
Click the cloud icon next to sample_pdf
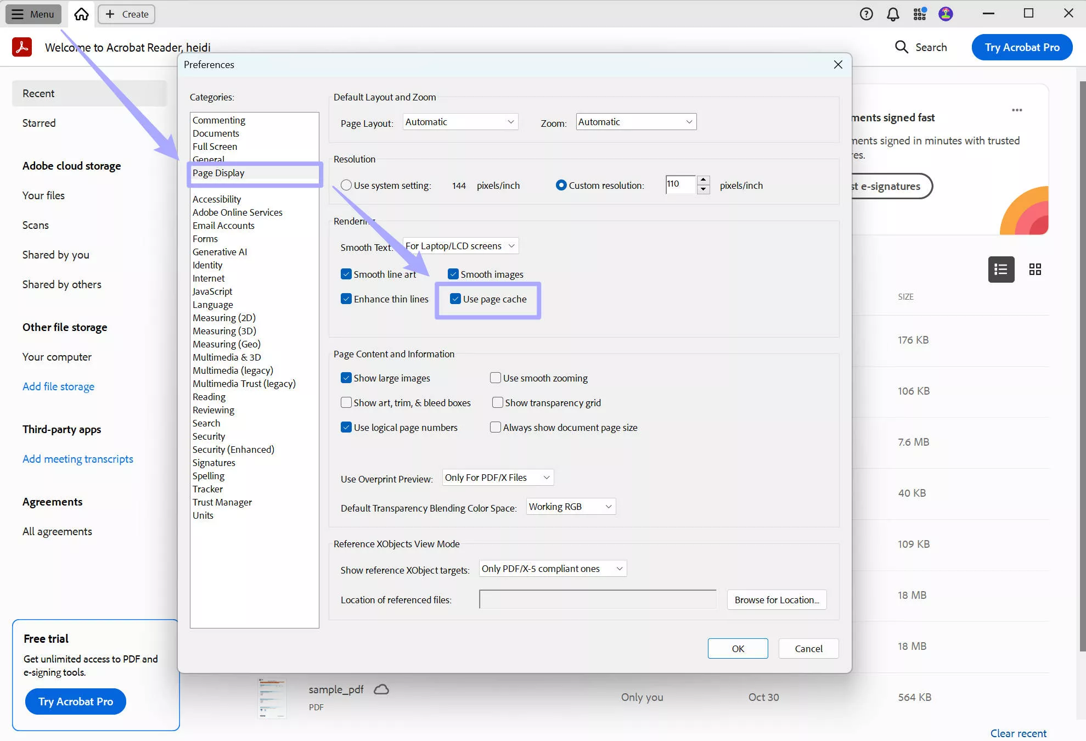[x=382, y=689]
